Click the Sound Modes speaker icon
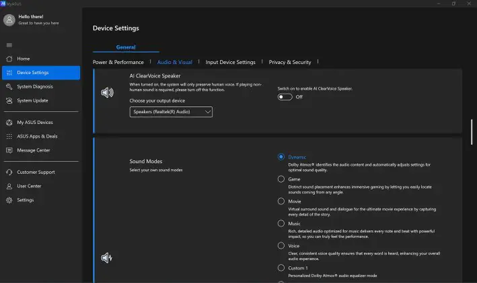The width and height of the screenshot is (477, 283). [x=107, y=257]
